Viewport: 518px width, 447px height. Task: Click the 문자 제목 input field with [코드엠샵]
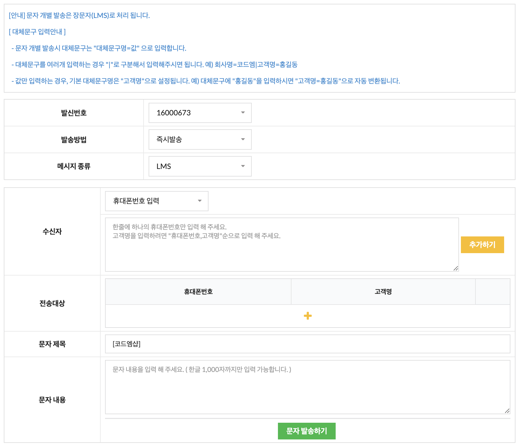308,344
